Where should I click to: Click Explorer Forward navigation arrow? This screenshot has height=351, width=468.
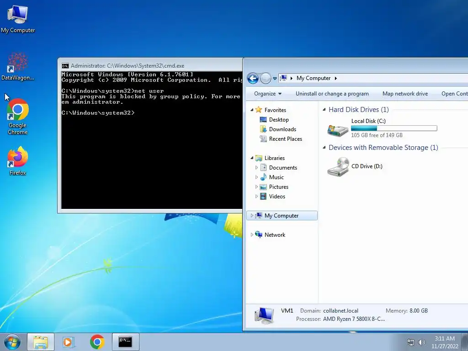click(x=266, y=79)
